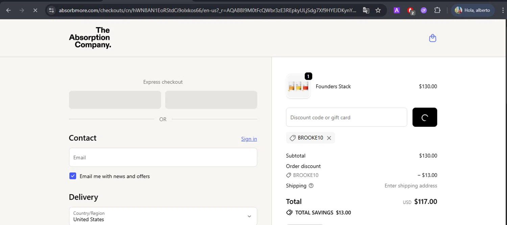
Task: Open the red extension with badge 2
Action: coord(411,10)
